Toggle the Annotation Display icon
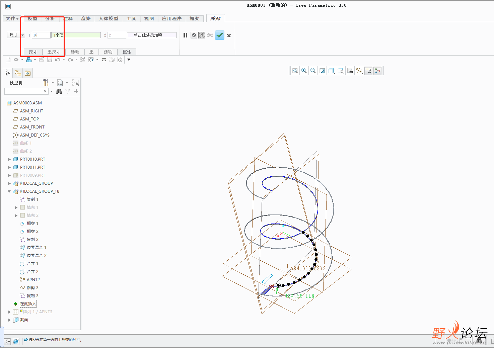 [368, 71]
